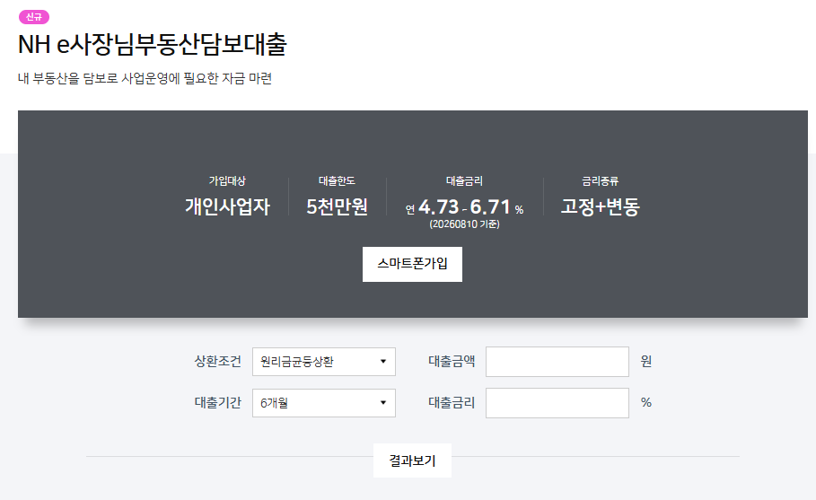Image resolution: width=816 pixels, height=500 pixels.
Task: Click the 고정+변동 rate type text
Action: [x=600, y=206]
